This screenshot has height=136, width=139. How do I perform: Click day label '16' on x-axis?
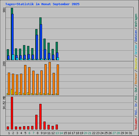[69, 133]
